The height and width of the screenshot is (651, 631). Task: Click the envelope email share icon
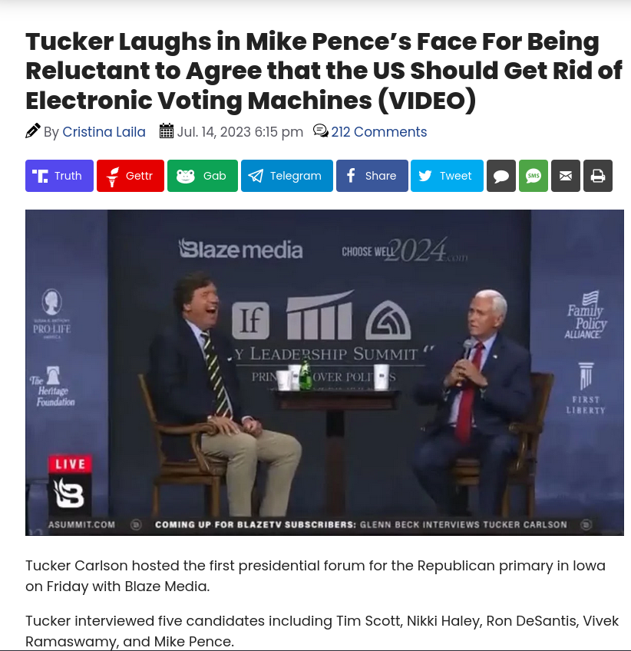tap(566, 176)
